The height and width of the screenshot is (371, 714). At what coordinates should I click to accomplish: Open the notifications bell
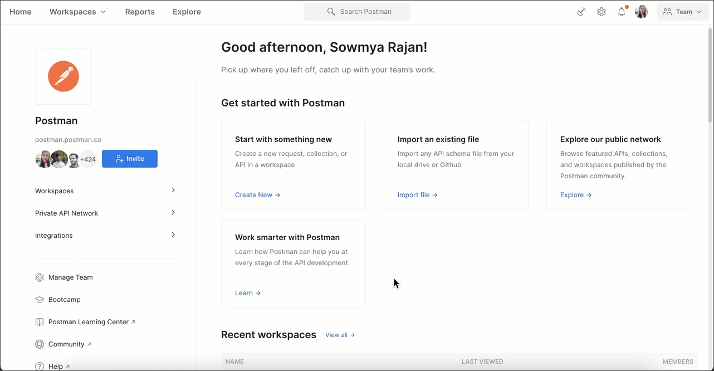[x=622, y=12]
